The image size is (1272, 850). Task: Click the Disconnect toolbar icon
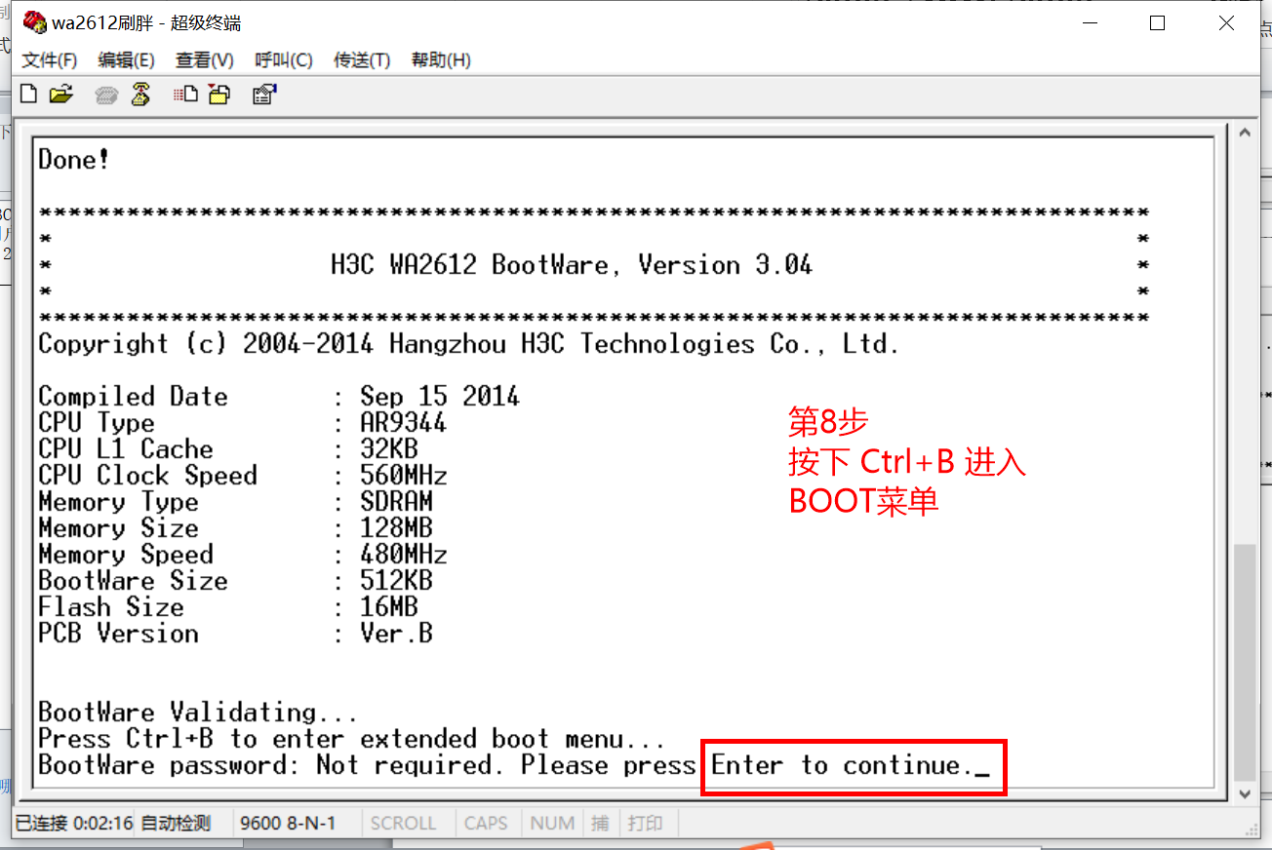140,95
